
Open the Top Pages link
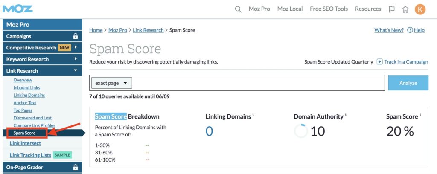point(23,110)
